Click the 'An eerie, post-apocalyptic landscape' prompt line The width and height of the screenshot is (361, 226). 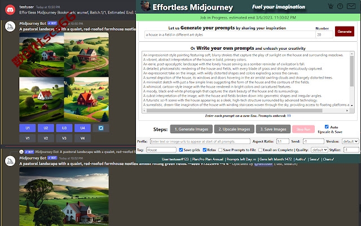coord(224,64)
